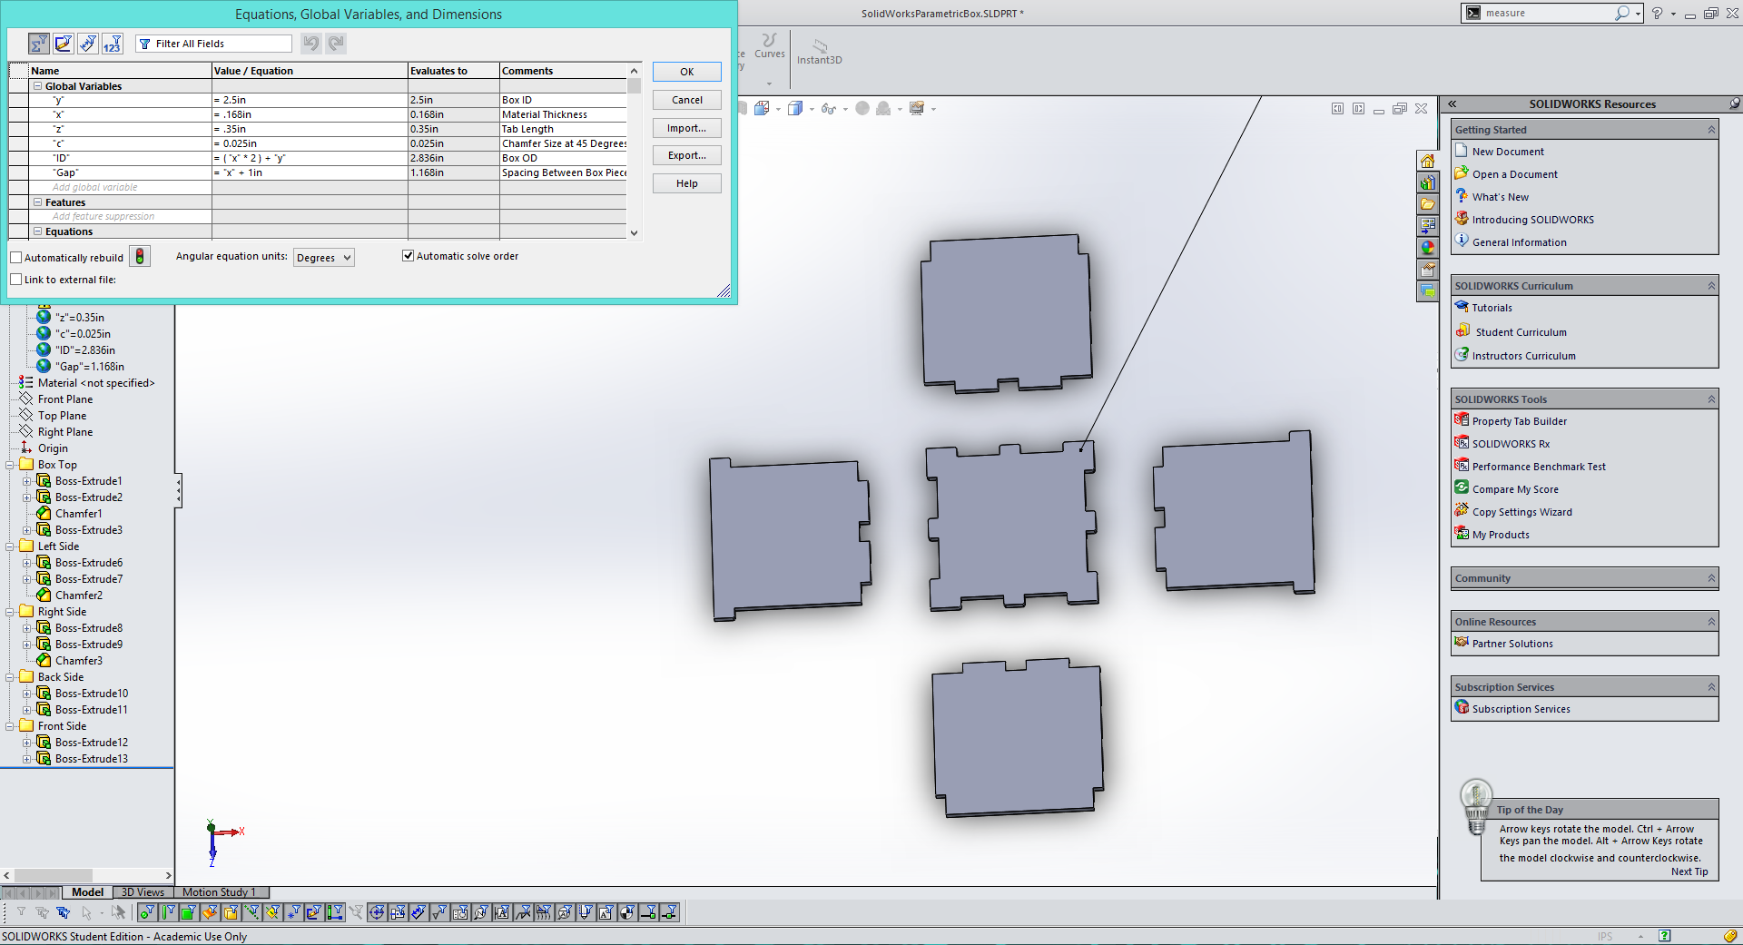Image resolution: width=1743 pixels, height=945 pixels.
Task: Check the Link to external file box
Action: pos(16,280)
